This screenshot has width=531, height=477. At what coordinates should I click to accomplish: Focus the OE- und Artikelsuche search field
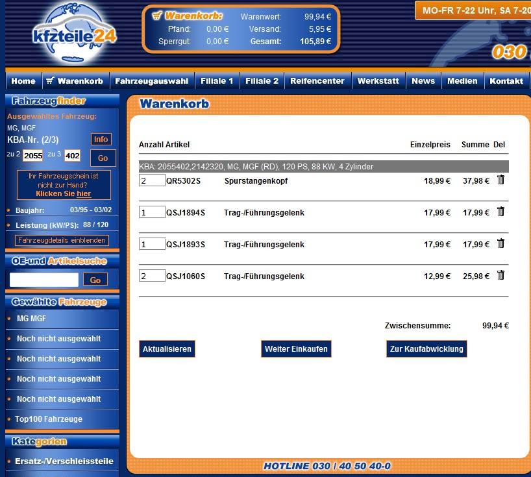tap(44, 280)
